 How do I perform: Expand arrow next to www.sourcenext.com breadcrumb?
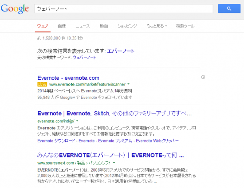click(x=114, y=163)
